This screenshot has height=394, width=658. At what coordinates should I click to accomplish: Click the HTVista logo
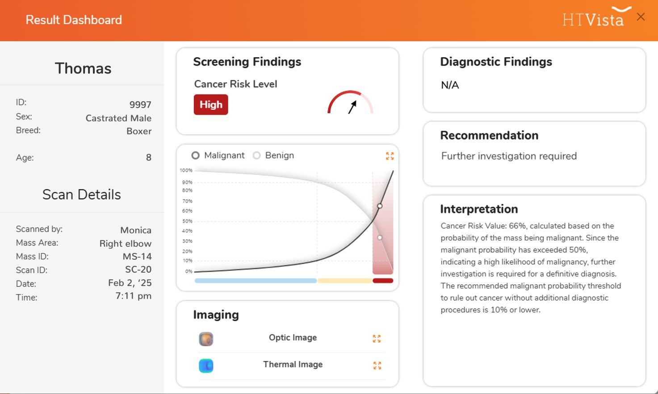coord(597,17)
